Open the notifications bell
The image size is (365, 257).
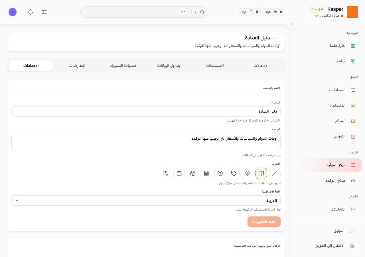tap(31, 12)
